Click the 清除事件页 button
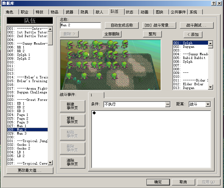224x188 pixels. tap(72, 162)
